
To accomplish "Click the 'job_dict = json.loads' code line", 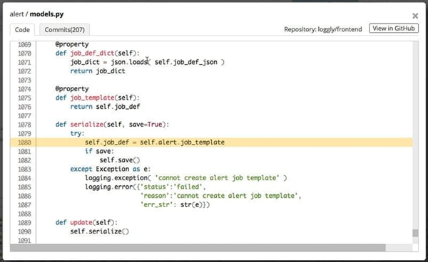I will (x=148, y=62).
